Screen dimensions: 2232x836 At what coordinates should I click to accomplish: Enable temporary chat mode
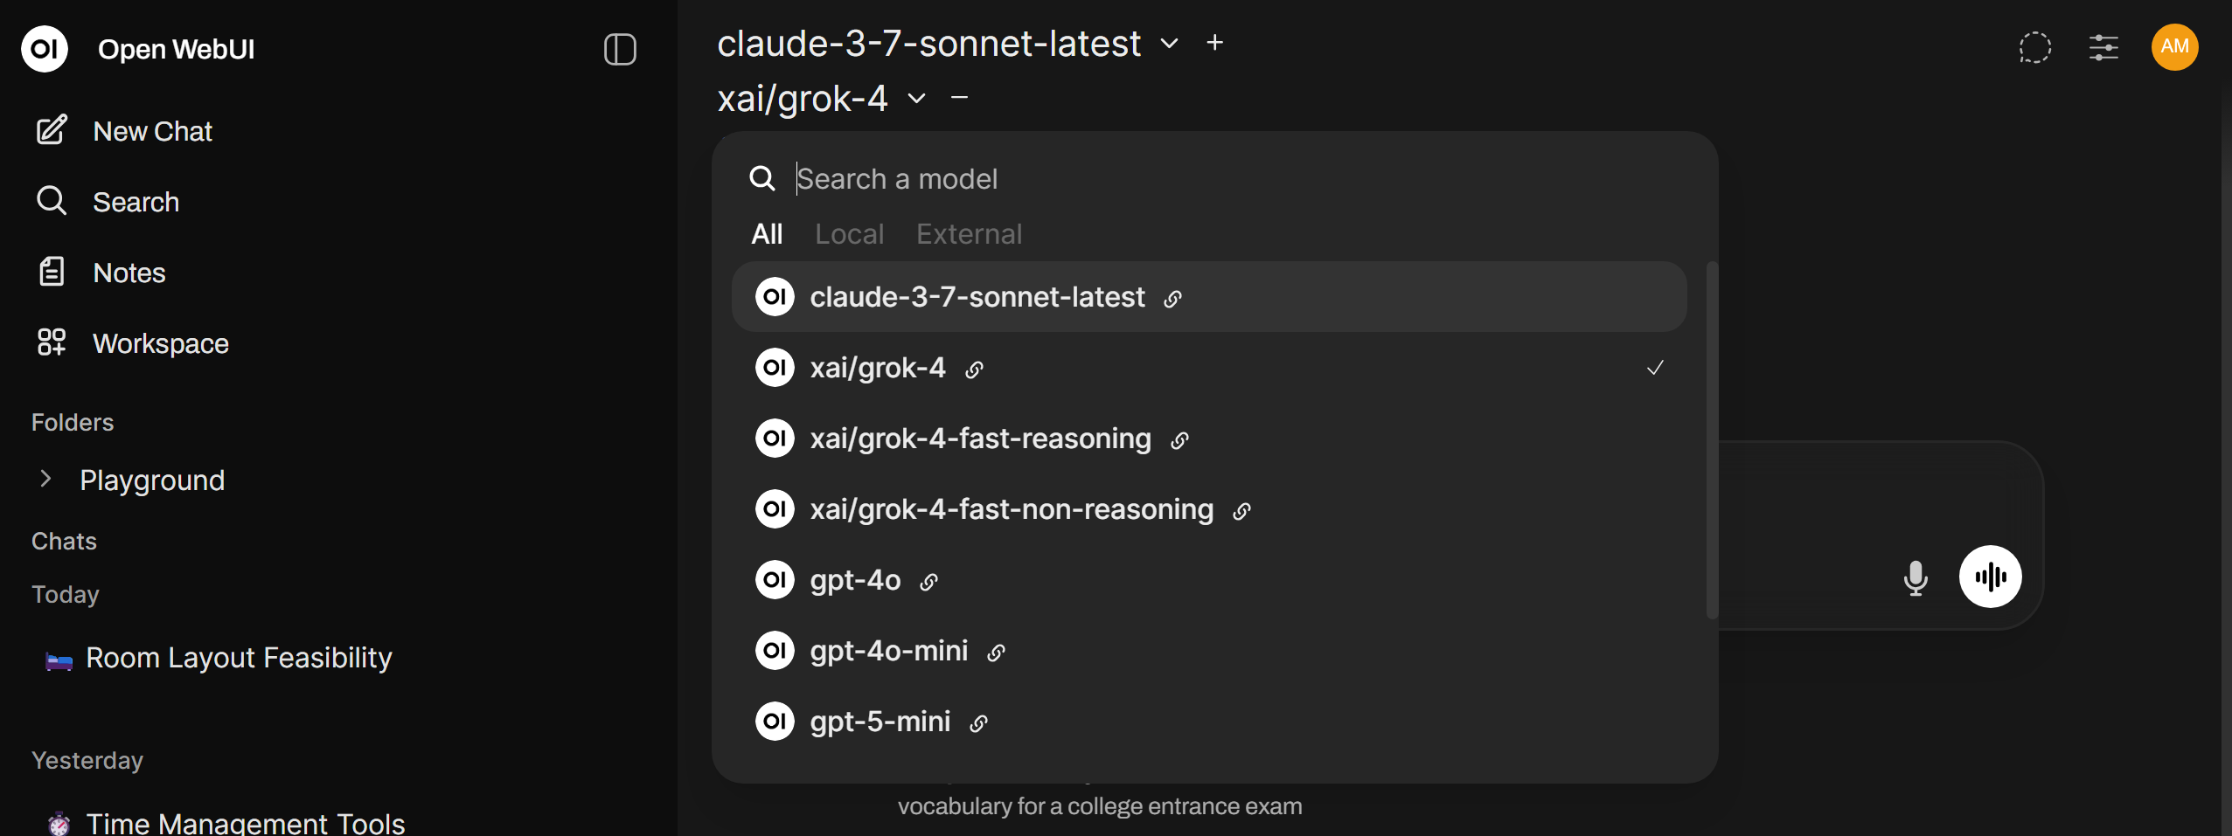click(2034, 48)
